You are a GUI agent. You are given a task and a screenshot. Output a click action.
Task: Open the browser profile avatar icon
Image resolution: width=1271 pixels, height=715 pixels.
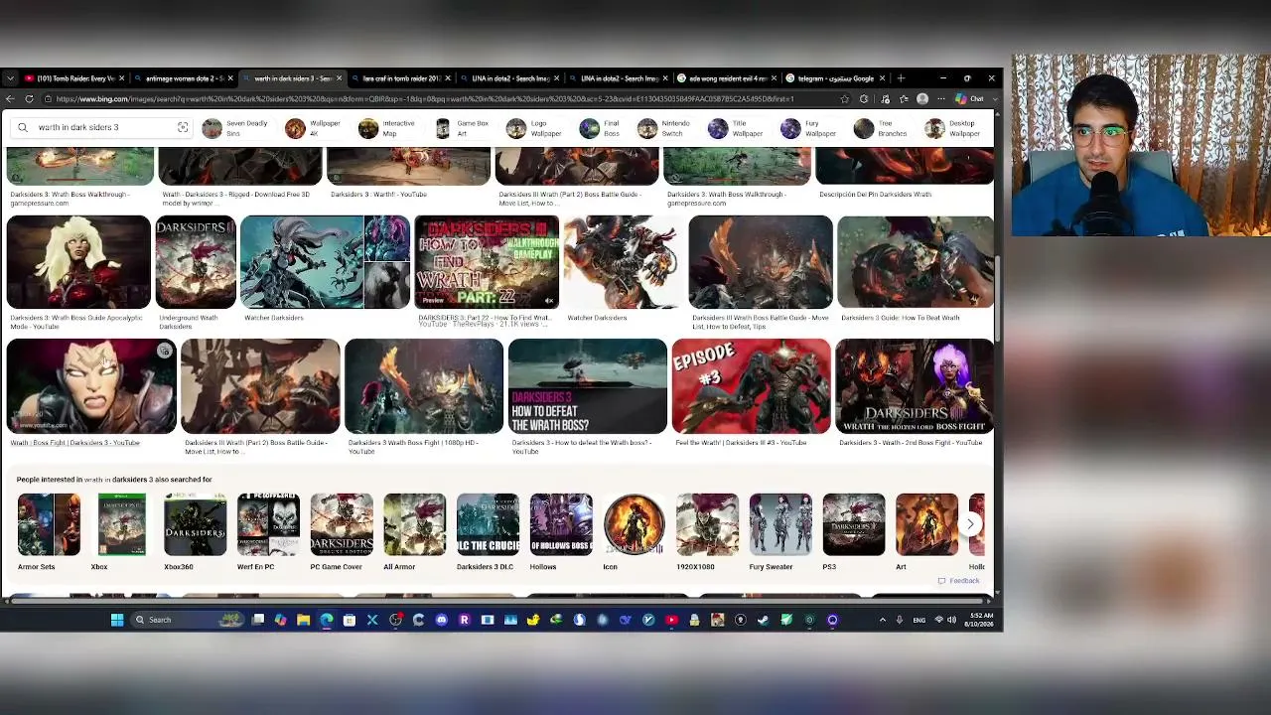click(x=922, y=99)
